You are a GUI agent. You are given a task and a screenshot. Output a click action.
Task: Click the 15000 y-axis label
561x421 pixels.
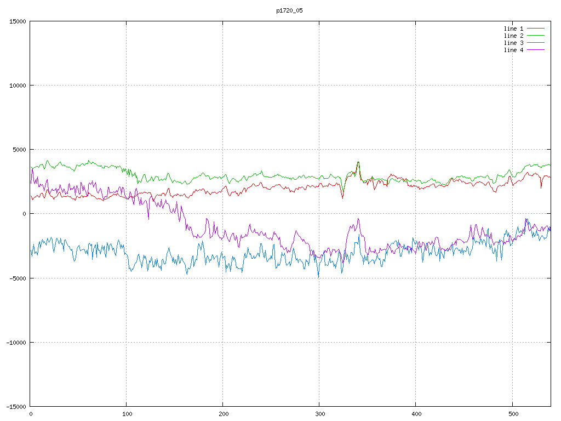18,21
